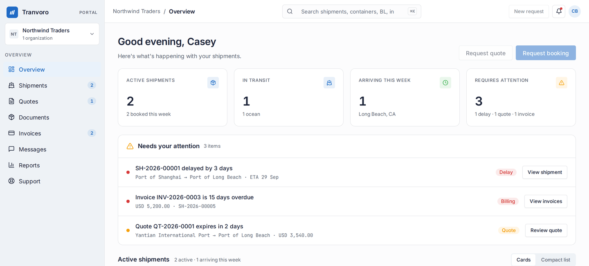Click the red Delay tag
This screenshot has width=589, height=266.
coord(506,172)
